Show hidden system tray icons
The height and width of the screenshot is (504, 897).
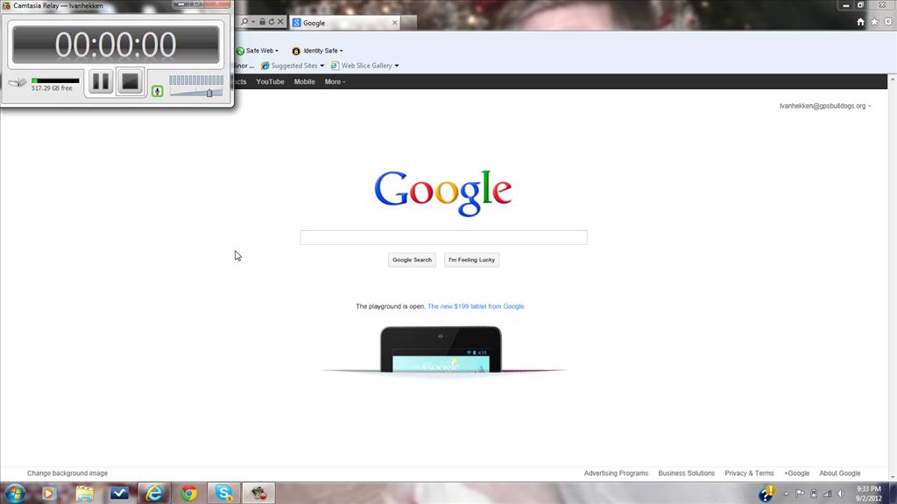point(787,493)
